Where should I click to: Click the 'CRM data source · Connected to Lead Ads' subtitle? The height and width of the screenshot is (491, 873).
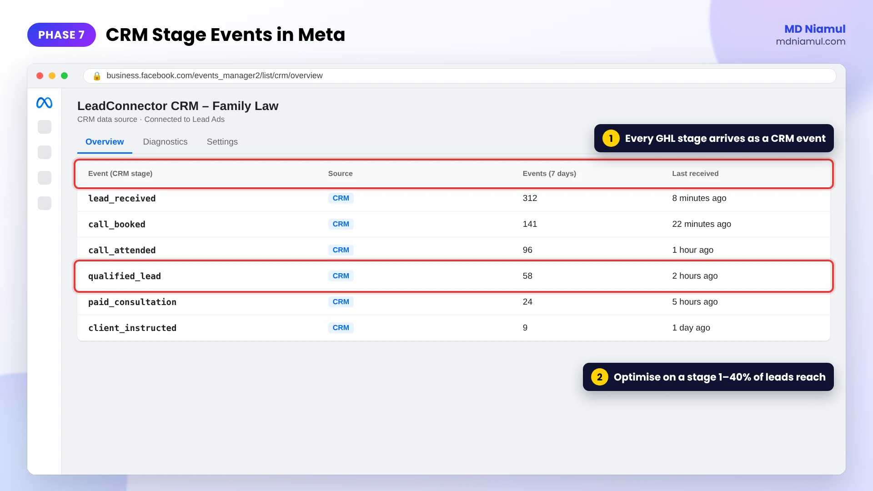pos(151,120)
